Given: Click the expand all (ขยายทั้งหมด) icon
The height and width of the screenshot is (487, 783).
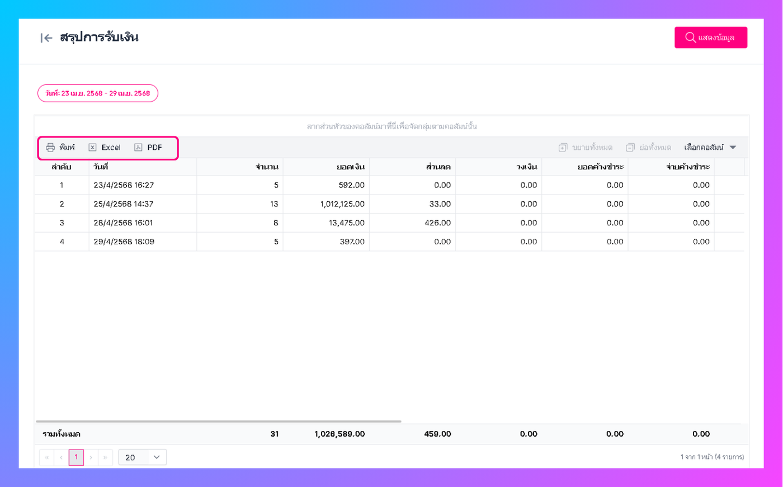Looking at the screenshot, I should tap(563, 148).
